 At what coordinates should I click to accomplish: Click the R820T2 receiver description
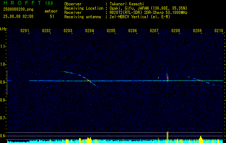coord(148,13)
